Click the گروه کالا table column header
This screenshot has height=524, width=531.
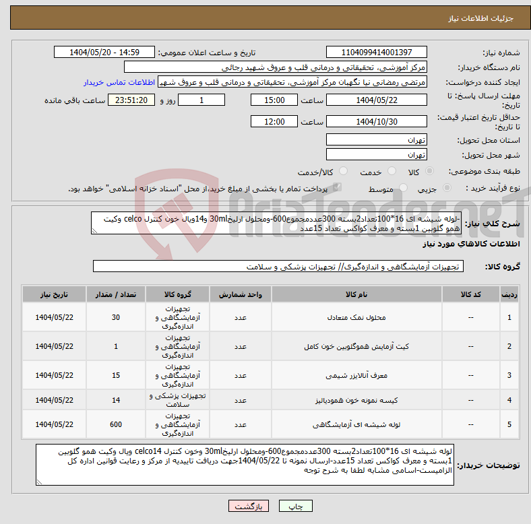point(177,294)
